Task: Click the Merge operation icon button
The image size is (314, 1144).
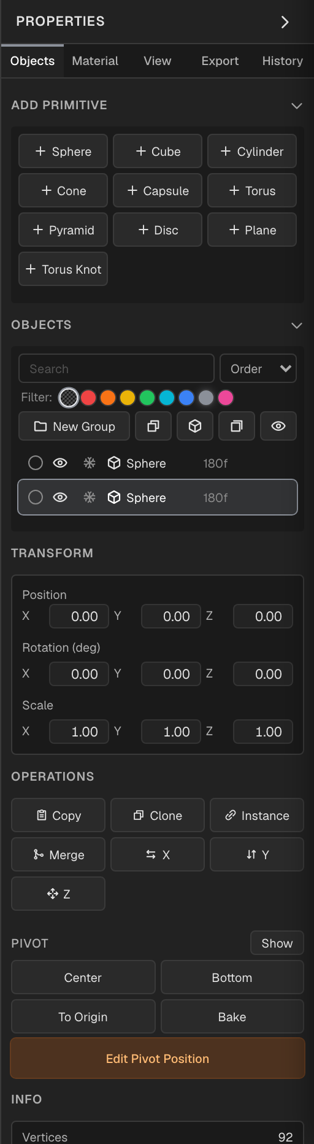Action: click(x=58, y=854)
